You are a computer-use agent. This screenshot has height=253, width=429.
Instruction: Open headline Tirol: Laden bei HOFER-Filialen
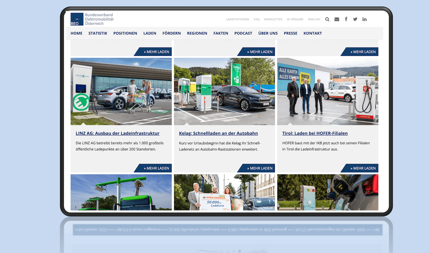click(315, 133)
